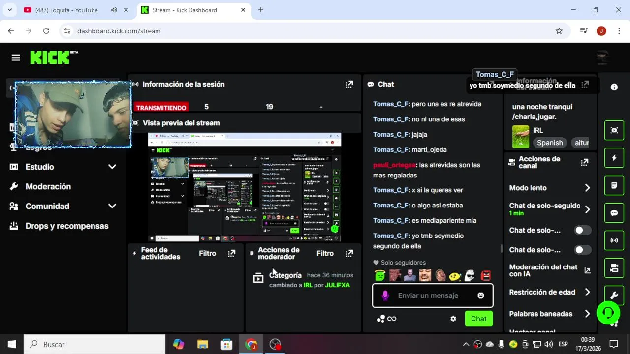Screen dimensions: 630x354
Task: Insert the angry red face emote
Action: tap(485, 275)
